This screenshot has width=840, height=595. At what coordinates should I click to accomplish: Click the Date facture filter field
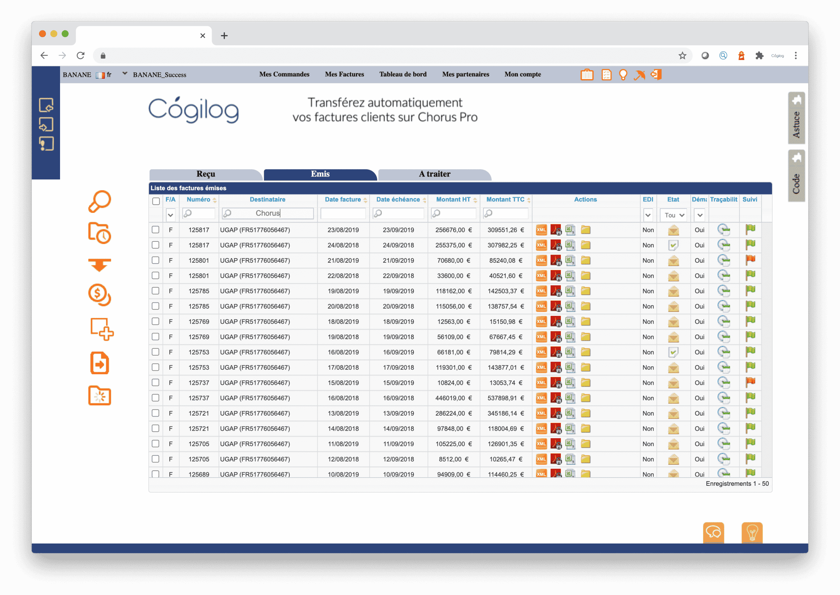343,213
